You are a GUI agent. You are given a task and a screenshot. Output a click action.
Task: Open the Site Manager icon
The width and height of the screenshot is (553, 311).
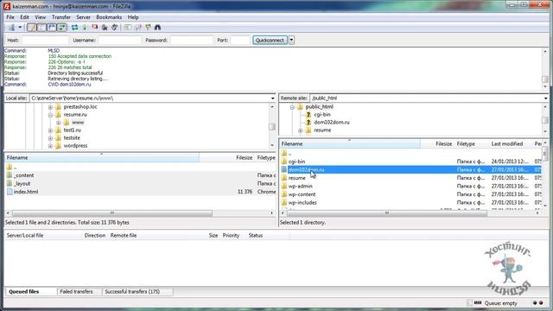(x=11, y=27)
